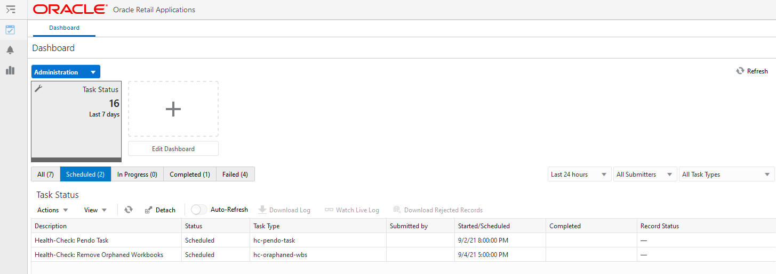
Task: Click the plus icon to add tile
Action: (x=173, y=109)
